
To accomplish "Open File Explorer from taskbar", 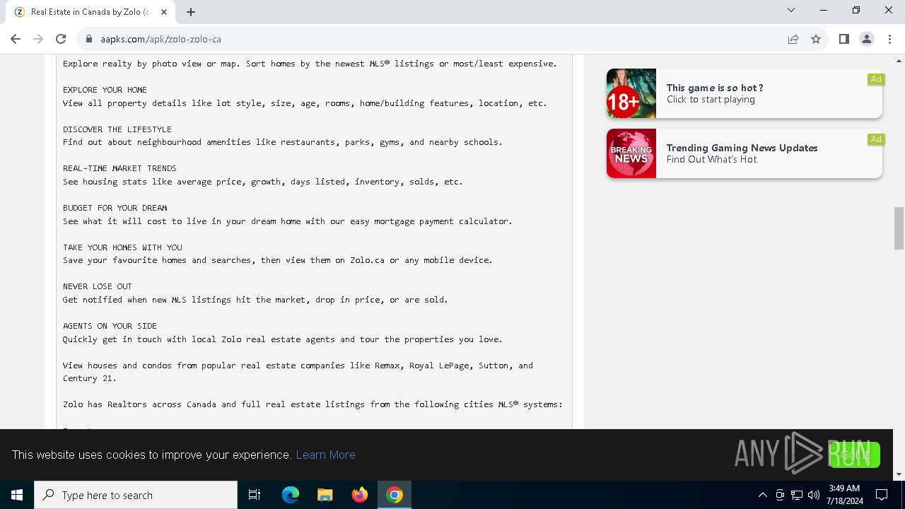I will (325, 495).
